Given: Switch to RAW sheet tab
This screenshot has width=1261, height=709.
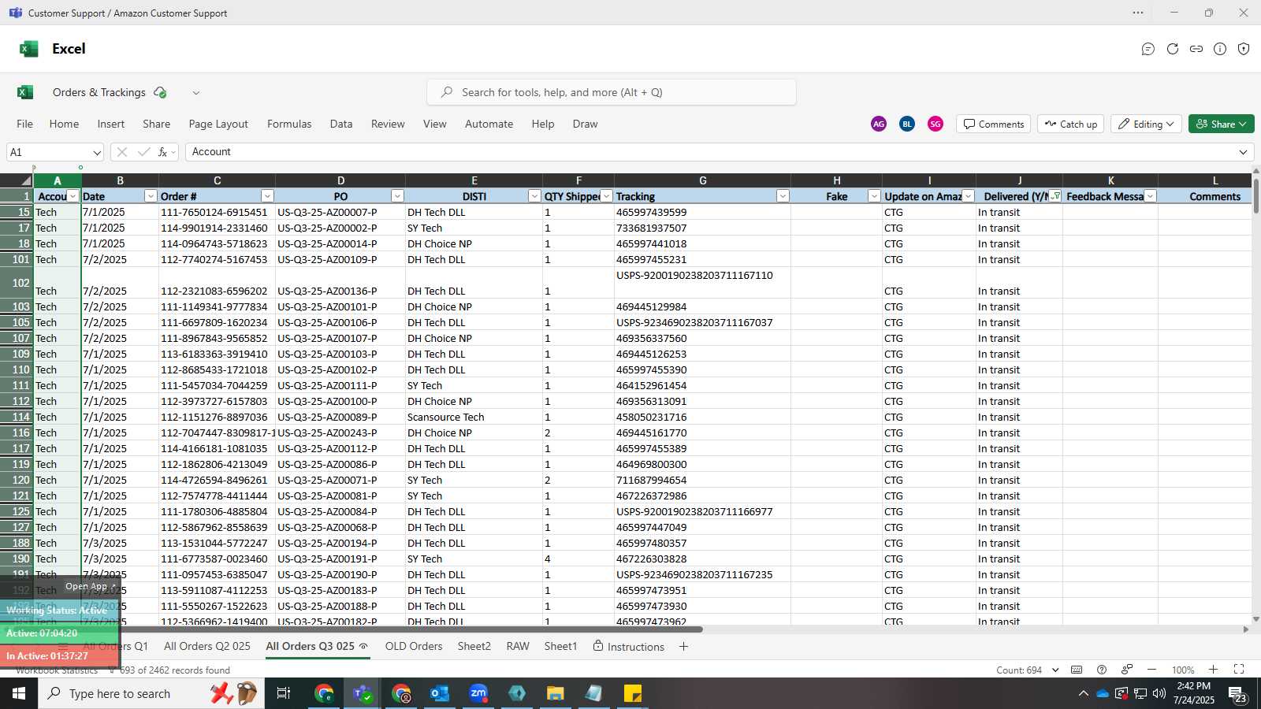Looking at the screenshot, I should (518, 646).
